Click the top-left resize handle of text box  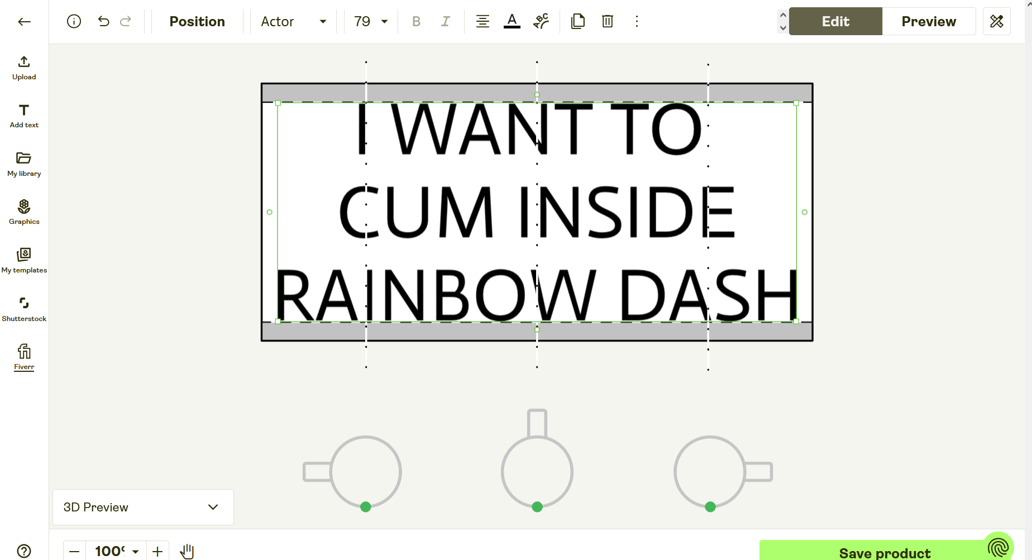coord(278,103)
